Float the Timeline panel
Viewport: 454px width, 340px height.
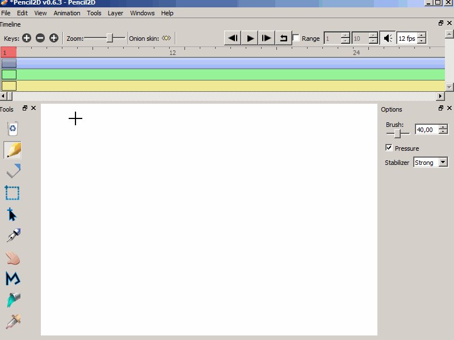tap(441, 23)
